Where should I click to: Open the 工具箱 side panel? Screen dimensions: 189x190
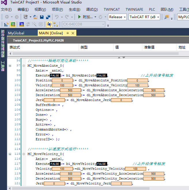(x=3, y=66)
